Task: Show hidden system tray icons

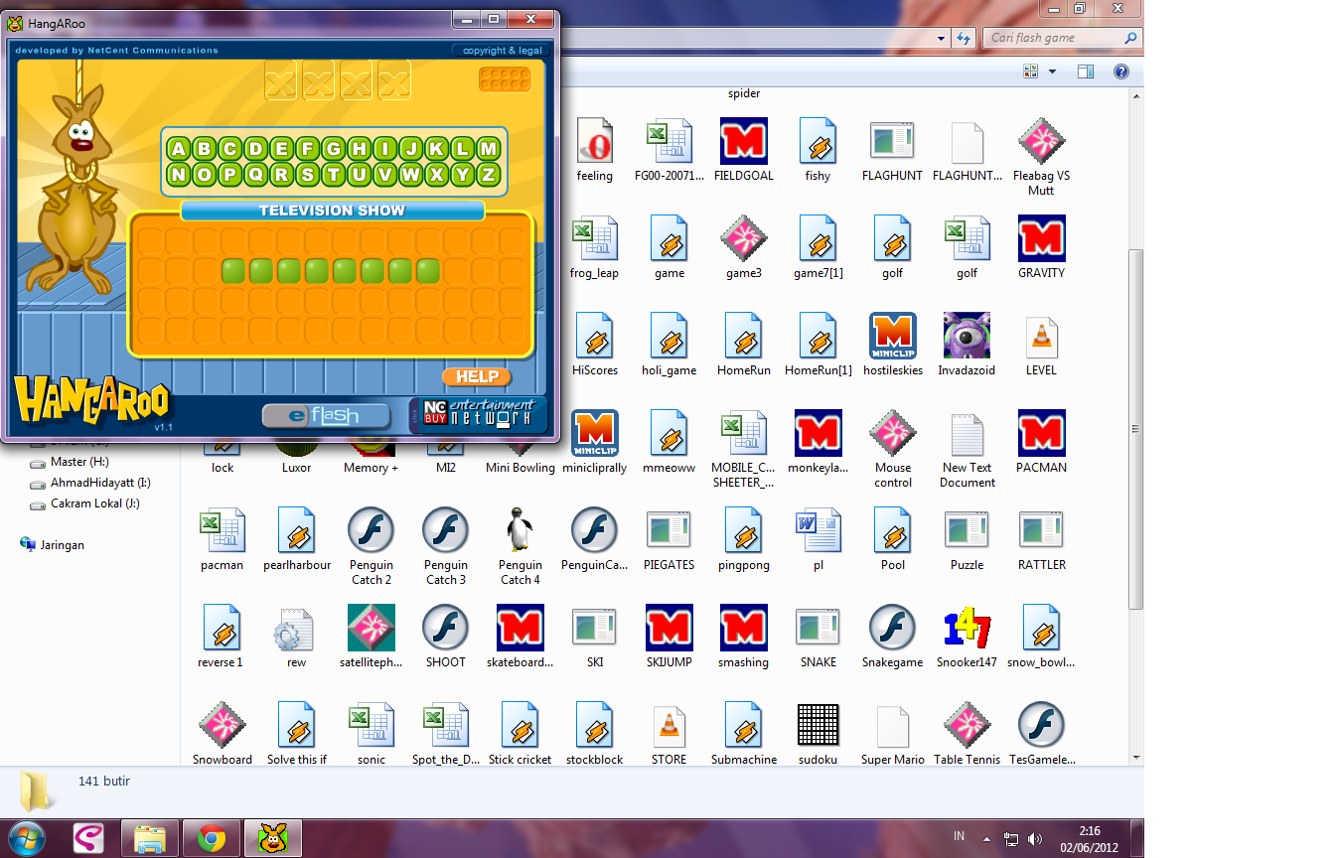Action: [x=986, y=839]
